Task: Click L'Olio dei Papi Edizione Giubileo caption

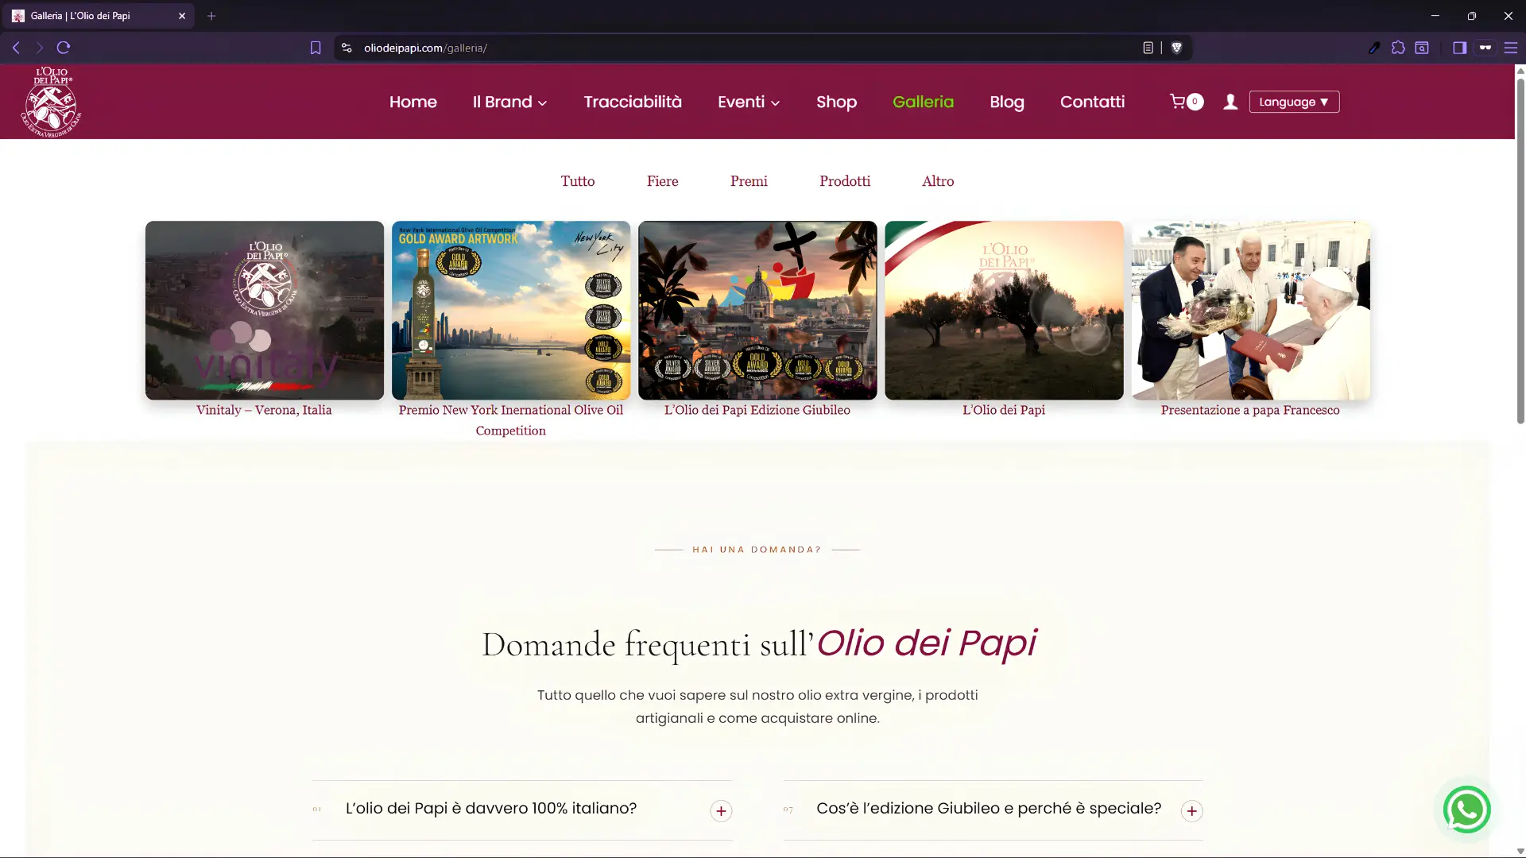Action: [757, 410]
